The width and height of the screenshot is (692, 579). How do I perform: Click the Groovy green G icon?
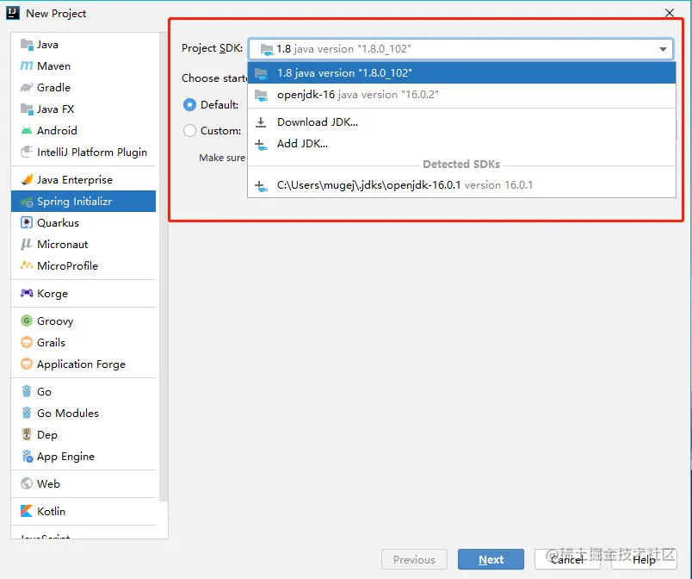[27, 321]
